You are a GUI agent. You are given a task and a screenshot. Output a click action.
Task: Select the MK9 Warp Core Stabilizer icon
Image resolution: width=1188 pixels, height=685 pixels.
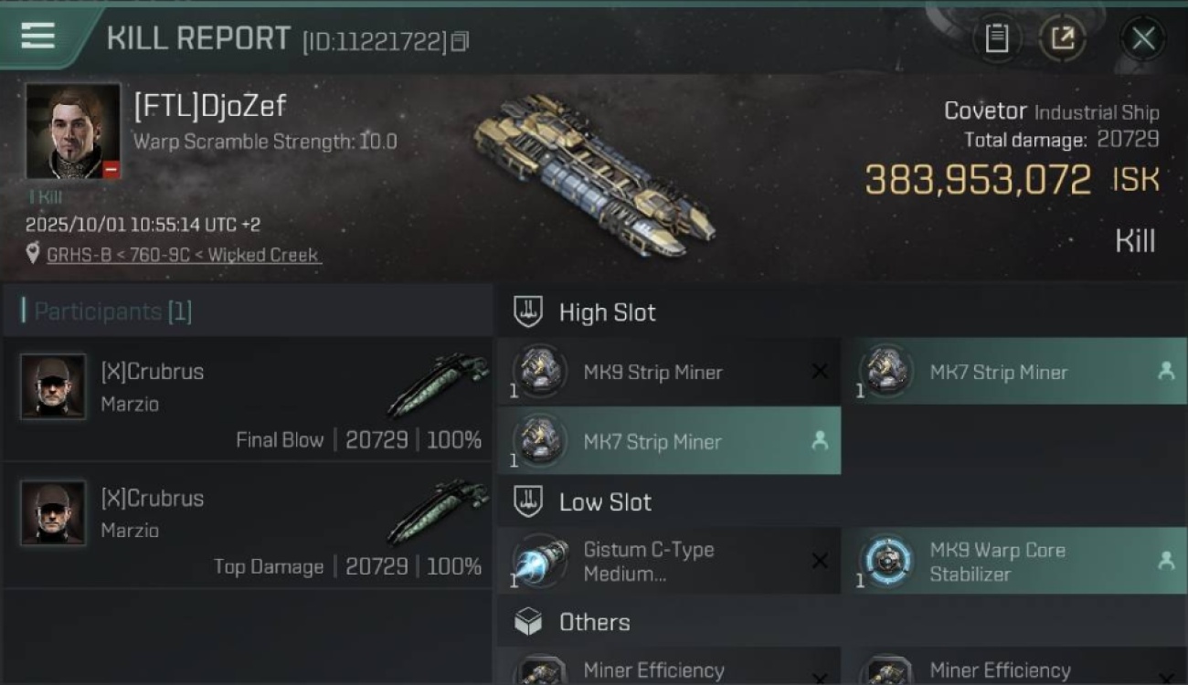pyautogui.click(x=886, y=561)
